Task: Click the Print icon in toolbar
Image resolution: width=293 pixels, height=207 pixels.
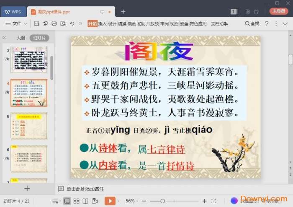Action: point(54,23)
